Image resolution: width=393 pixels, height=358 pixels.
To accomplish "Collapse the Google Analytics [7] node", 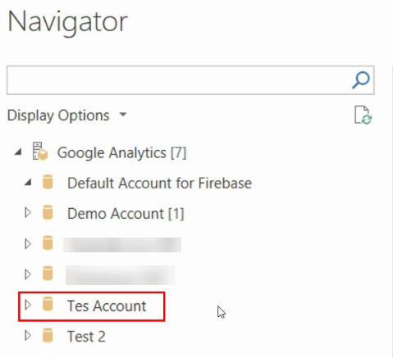I will pos(18,152).
